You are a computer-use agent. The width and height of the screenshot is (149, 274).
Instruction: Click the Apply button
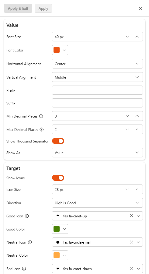pos(43,9)
